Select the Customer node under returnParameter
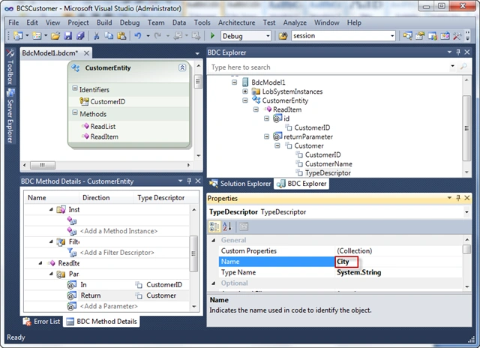480x348 pixels. tap(309, 145)
